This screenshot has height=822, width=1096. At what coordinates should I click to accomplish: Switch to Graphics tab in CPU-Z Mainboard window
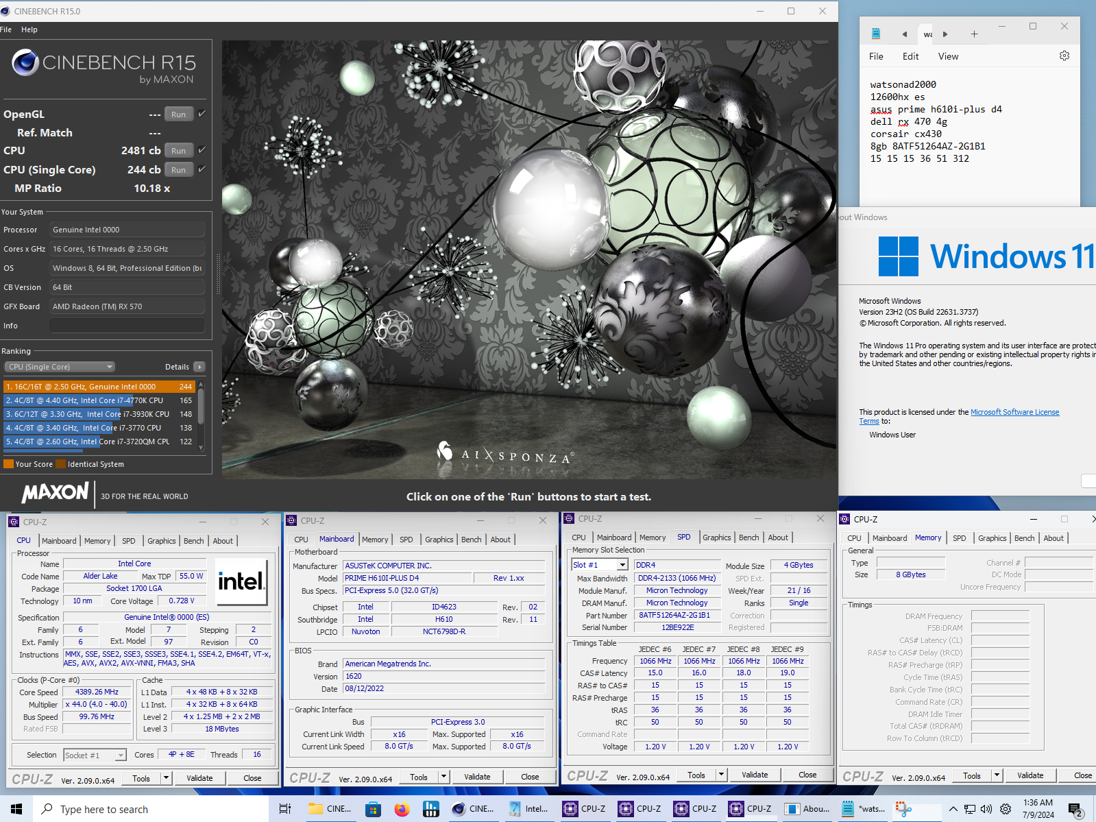pos(439,540)
